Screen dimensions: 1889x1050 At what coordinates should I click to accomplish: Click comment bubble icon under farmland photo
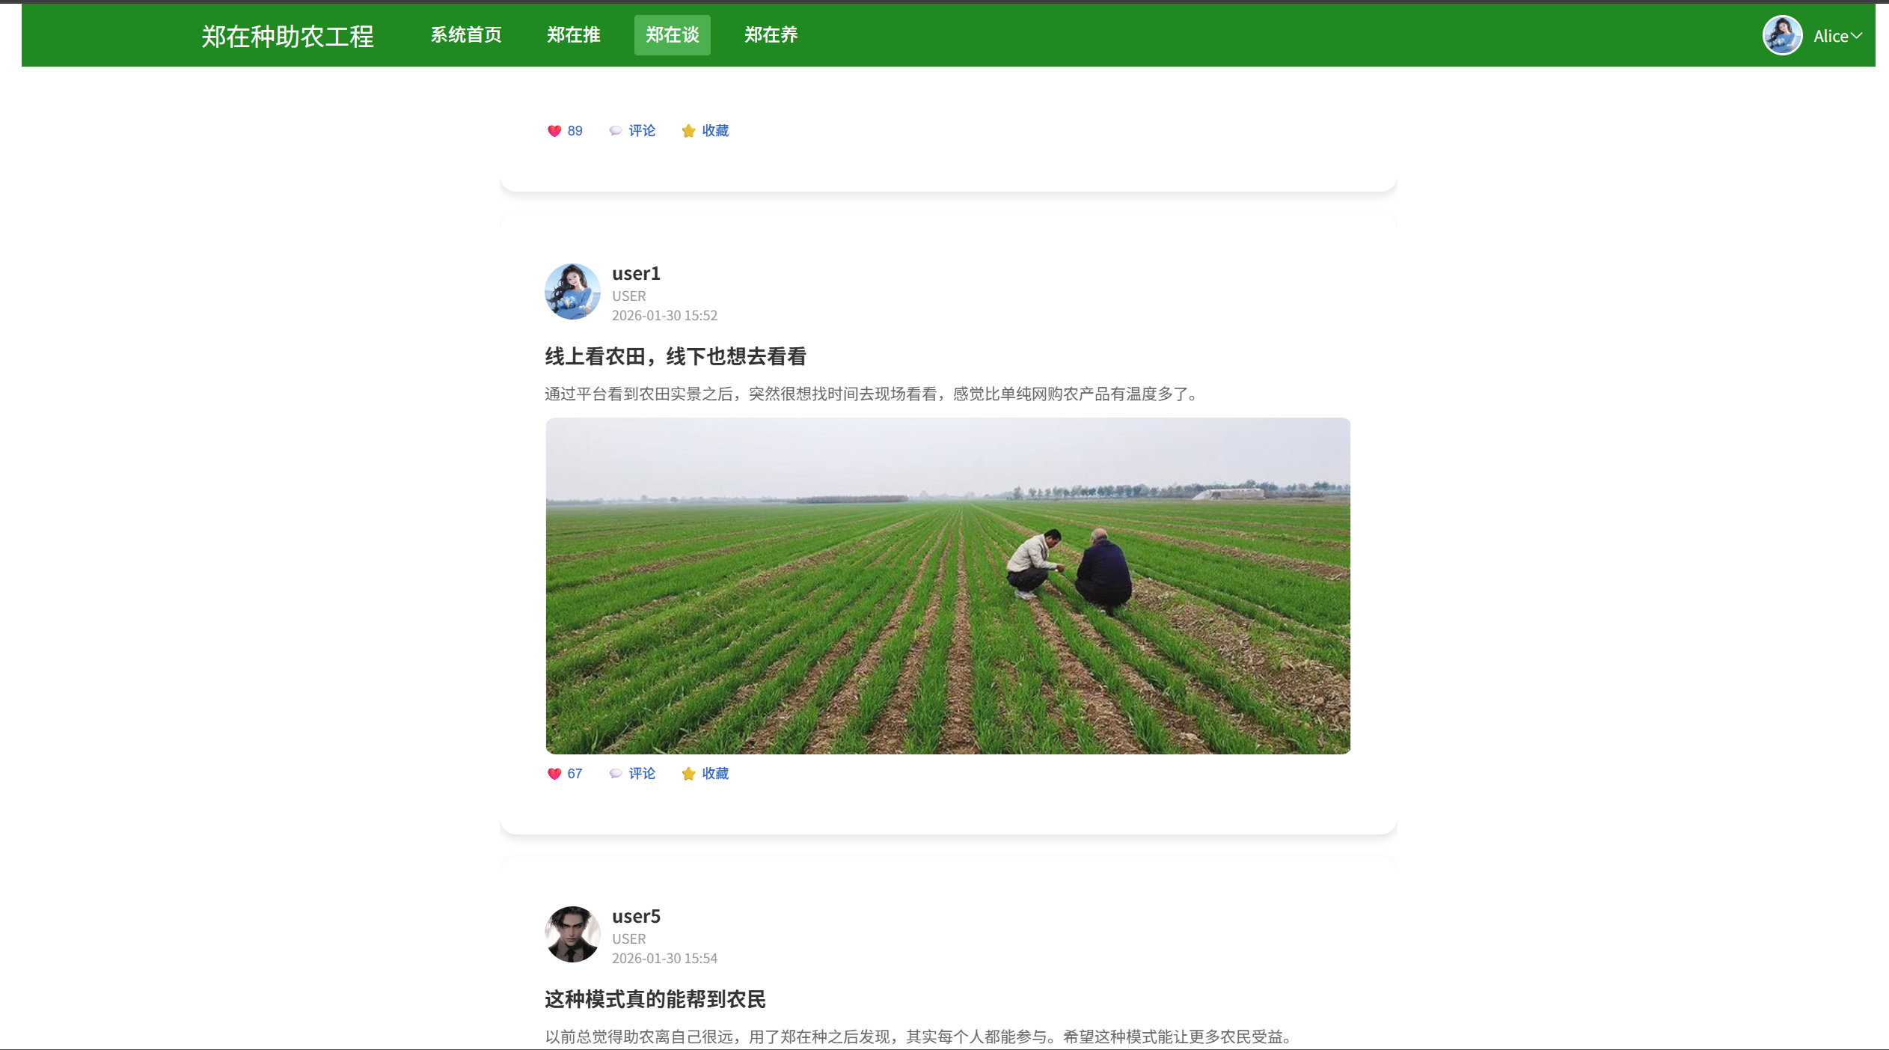click(x=616, y=774)
